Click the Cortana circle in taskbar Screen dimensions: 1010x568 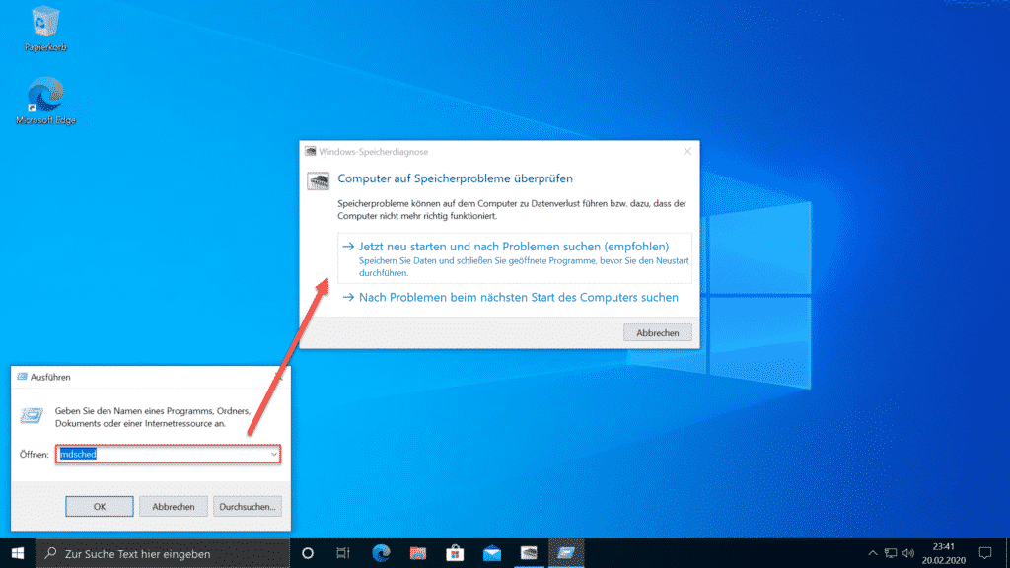[x=308, y=553]
